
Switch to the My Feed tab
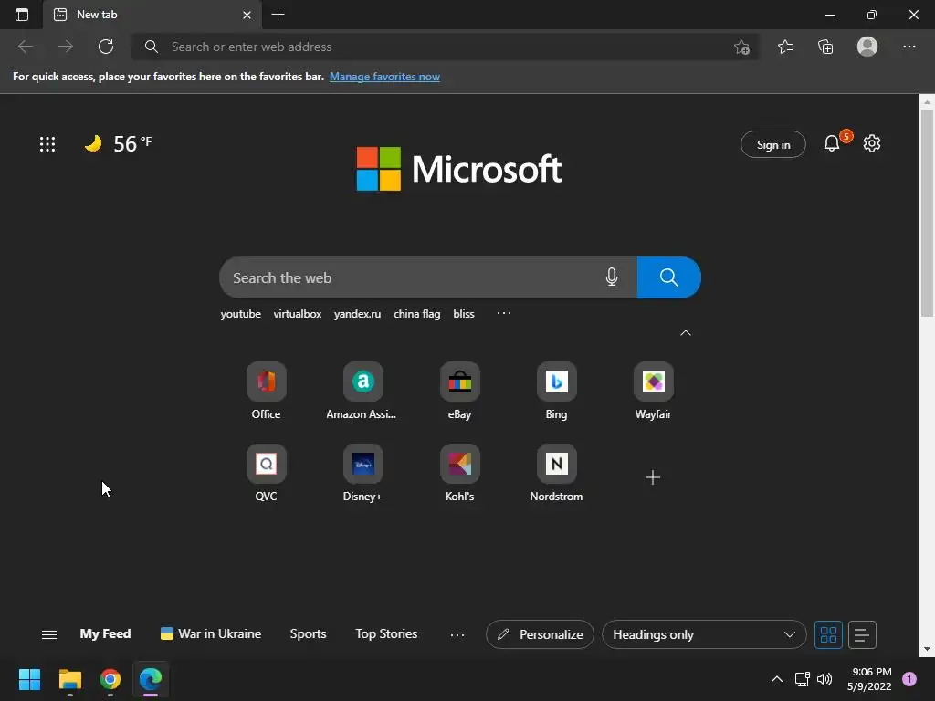tap(106, 634)
